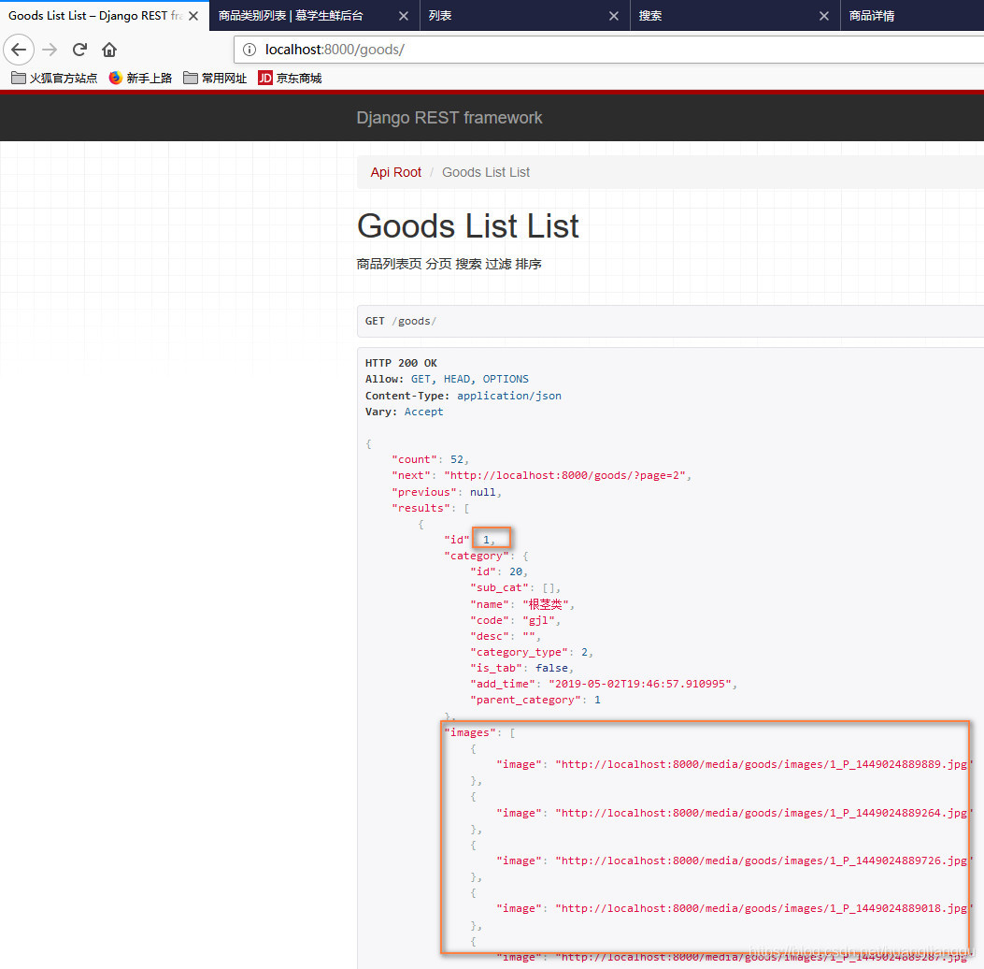
Task: Click the description 商品列表页 分页 搜索 过滤 排序
Action: [x=449, y=264]
